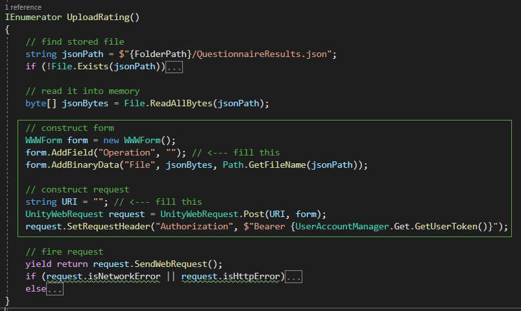
Task: Click the fill this comment after URI
Action: [x=158, y=202]
